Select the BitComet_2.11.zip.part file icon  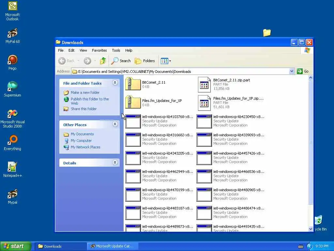[204, 85]
